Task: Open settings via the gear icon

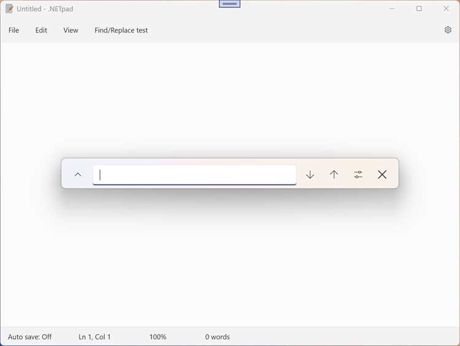Action: [448, 30]
